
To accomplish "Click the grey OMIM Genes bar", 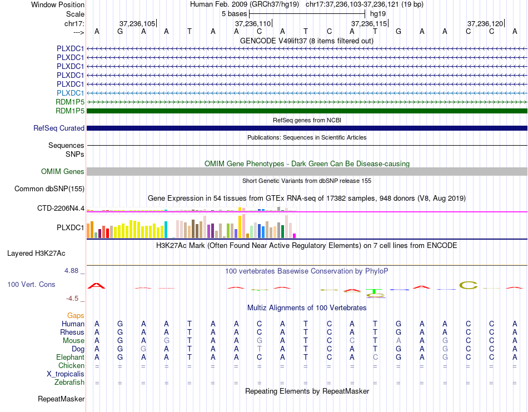I will coord(307,171).
